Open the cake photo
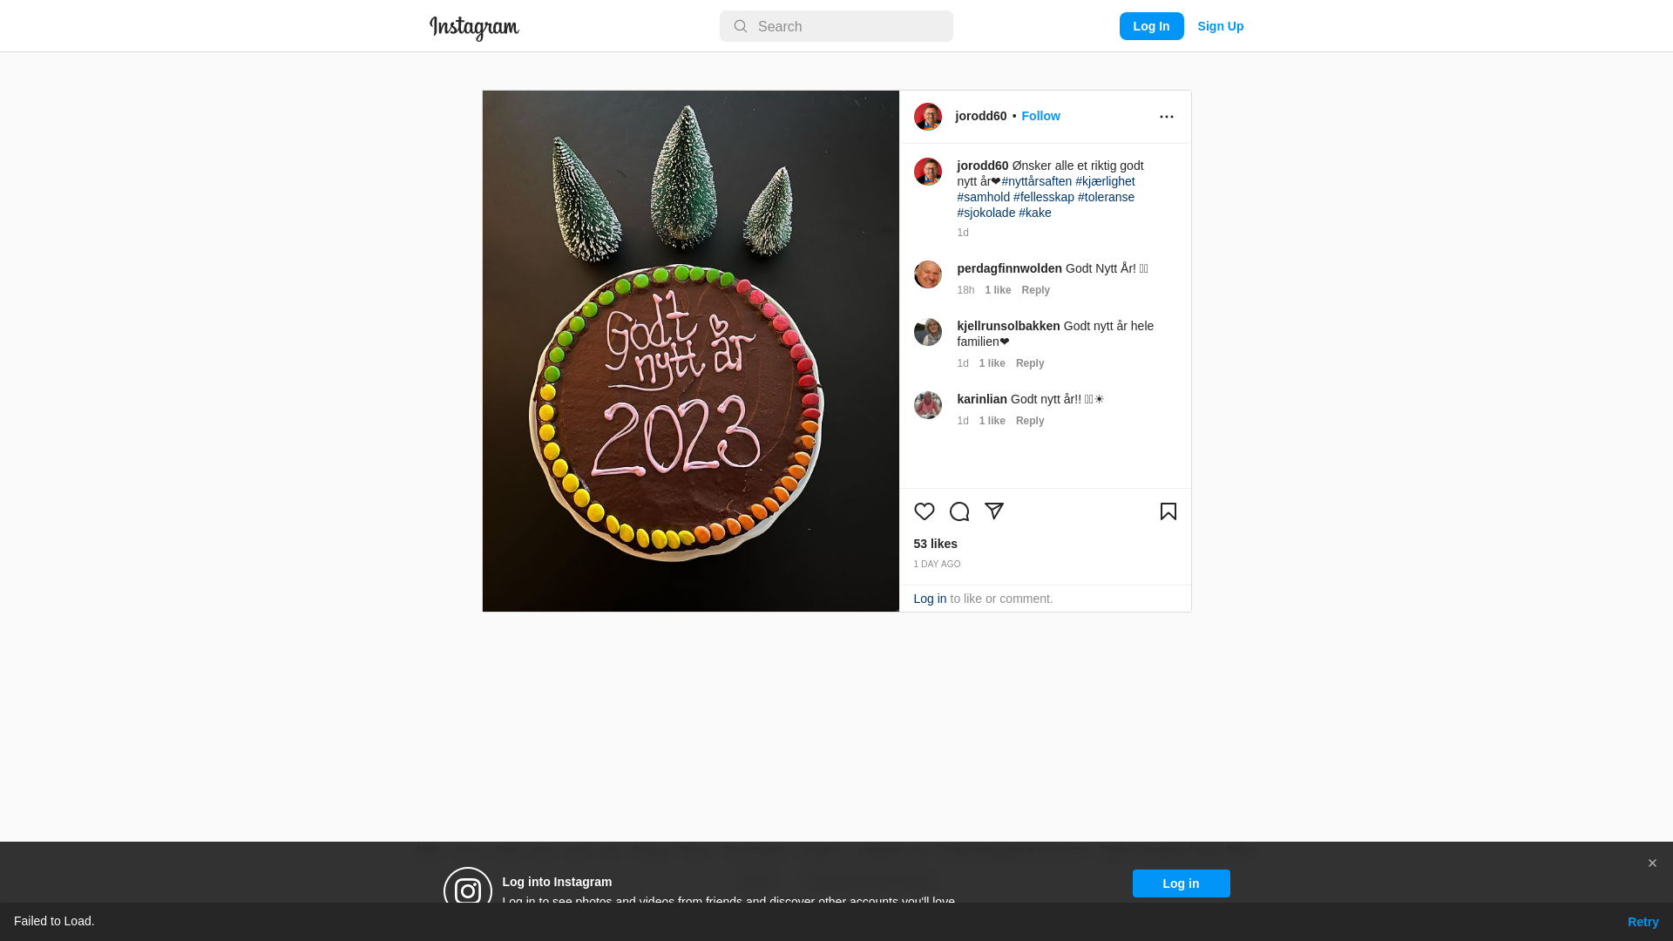The width and height of the screenshot is (1673, 941). tap(690, 351)
